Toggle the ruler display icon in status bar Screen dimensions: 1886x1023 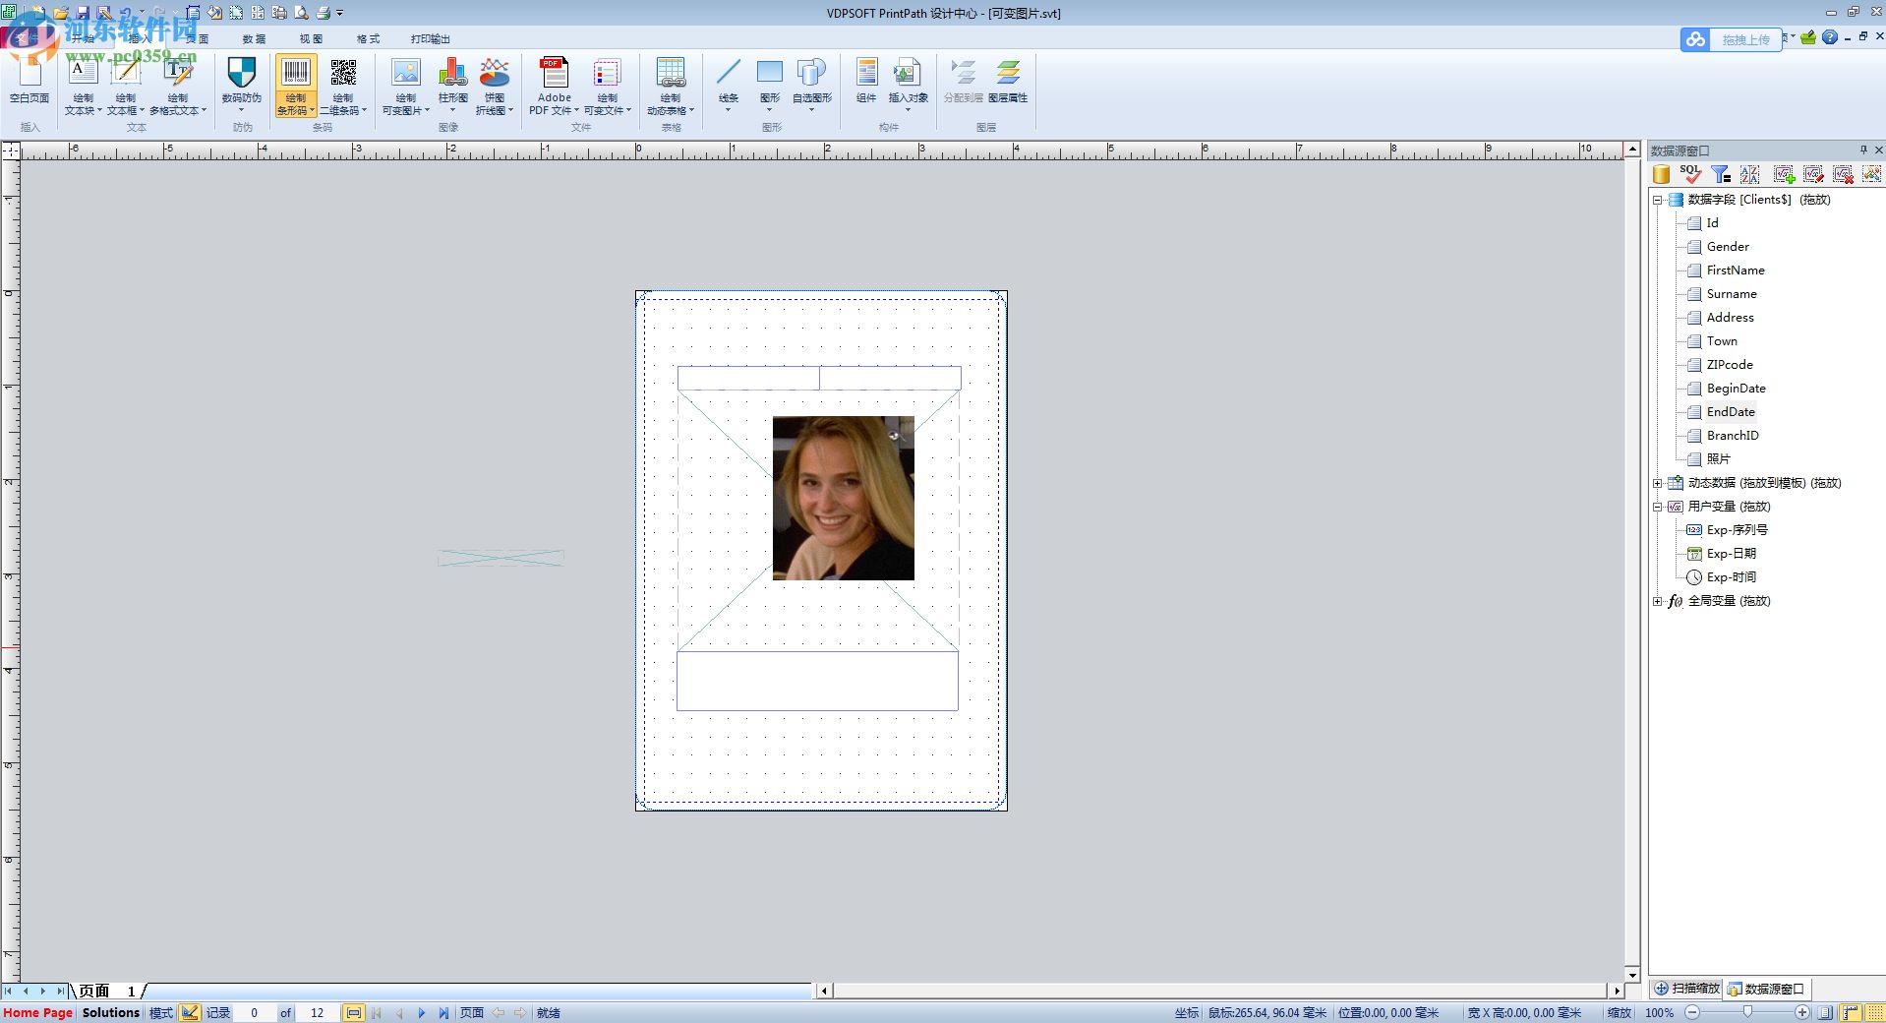[x=1851, y=1012]
